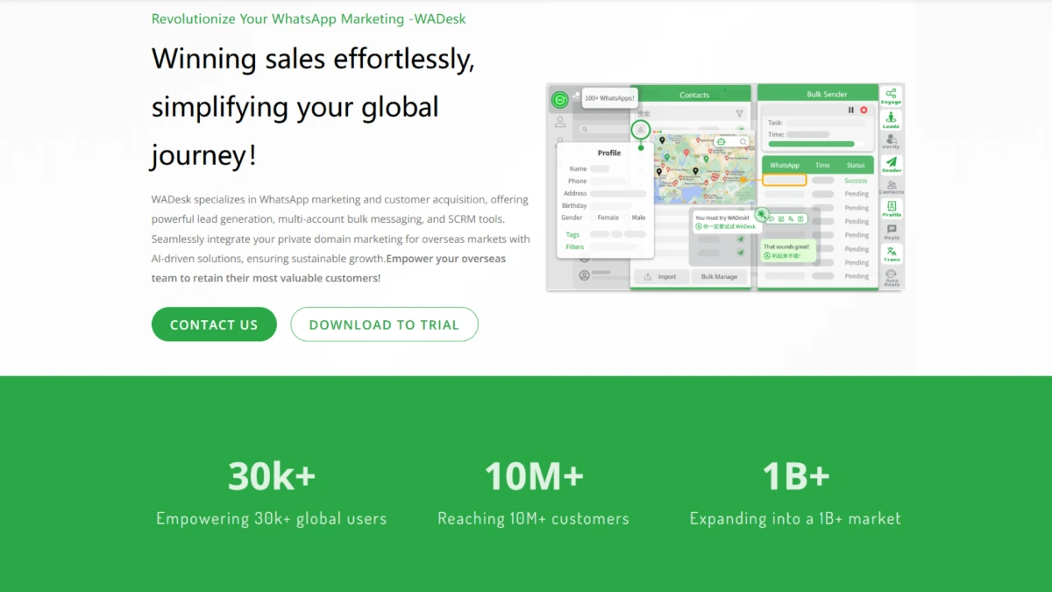Click the Sender paper-plane icon
This screenshot has height=592, width=1052.
[x=892, y=163]
